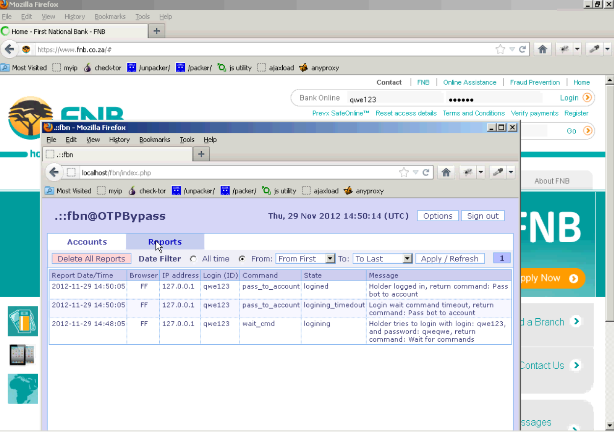Open bug addon dropdown arrow in FNB window
Image resolution: width=614 pixels, height=432 pixels.
(577, 50)
